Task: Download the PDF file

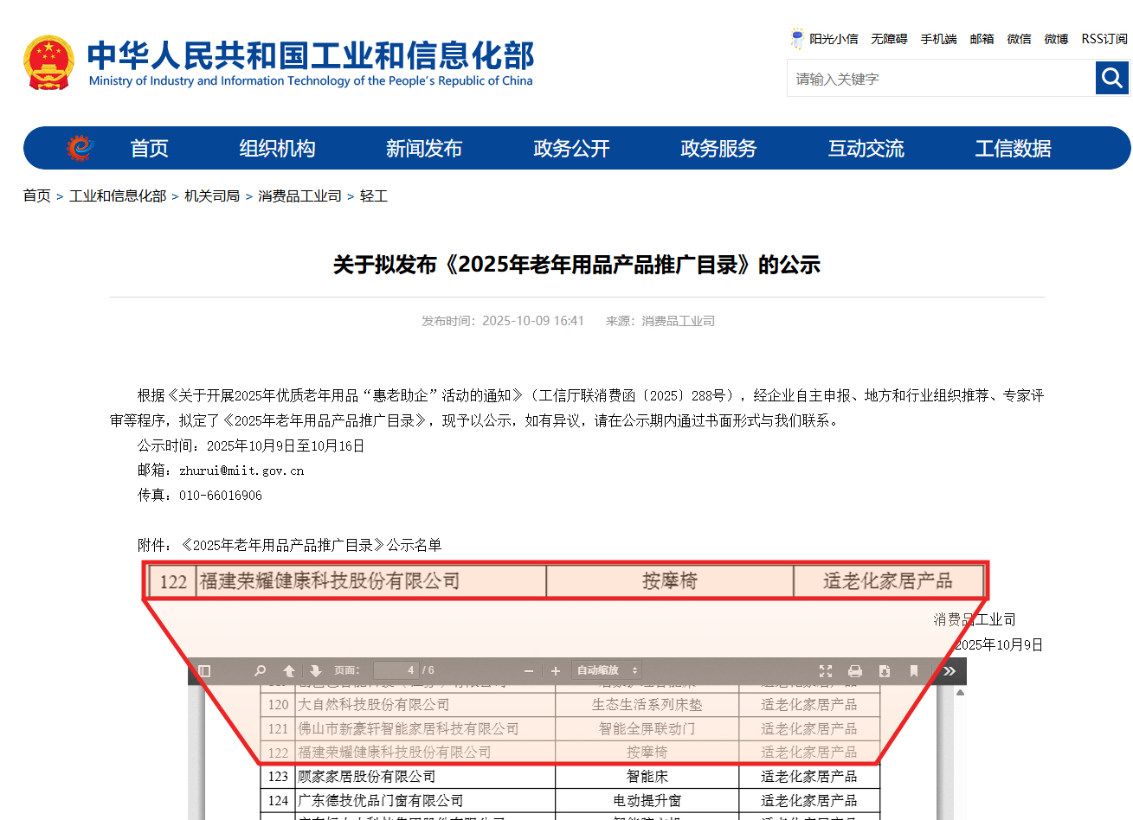Action: click(x=885, y=670)
